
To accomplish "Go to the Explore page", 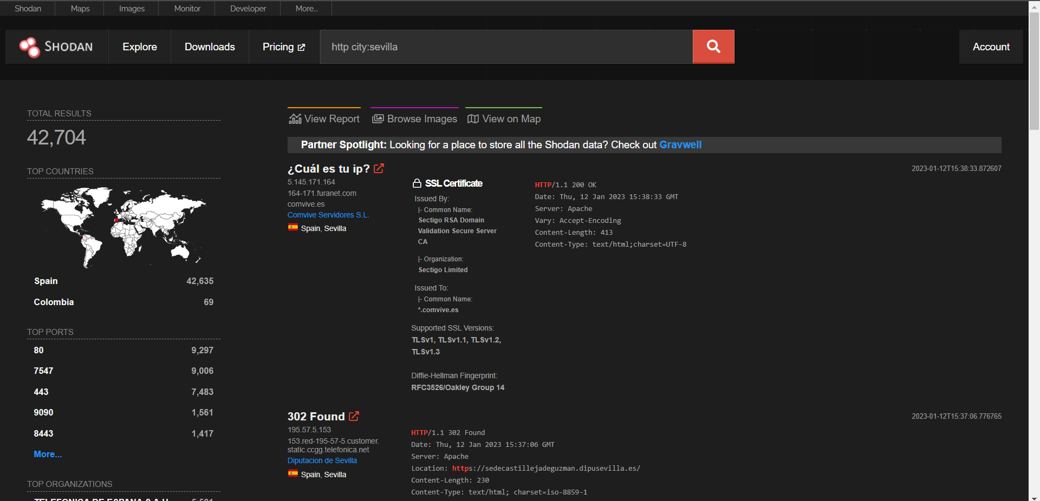I will point(140,47).
